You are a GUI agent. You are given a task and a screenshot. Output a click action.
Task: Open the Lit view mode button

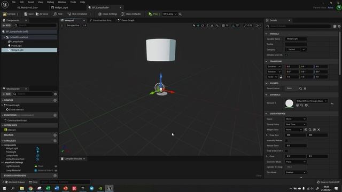[x=84, y=26]
